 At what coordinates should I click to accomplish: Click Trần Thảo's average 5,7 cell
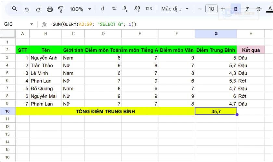click(216, 65)
